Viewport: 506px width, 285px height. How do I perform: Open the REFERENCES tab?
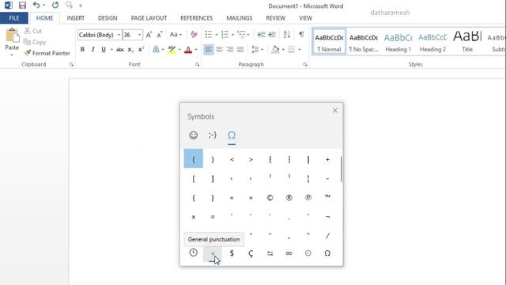click(196, 18)
